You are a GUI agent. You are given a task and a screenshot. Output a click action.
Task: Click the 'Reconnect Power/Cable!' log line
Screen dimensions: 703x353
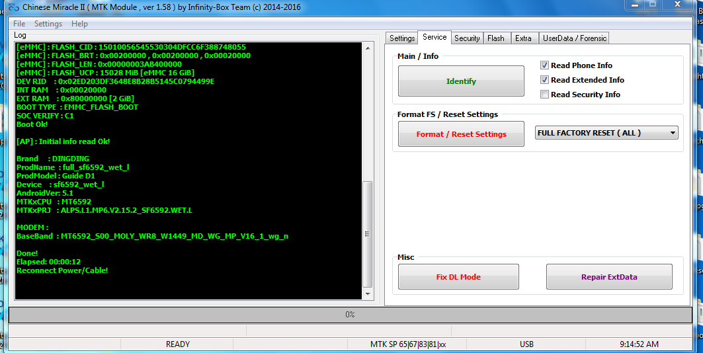point(62,270)
